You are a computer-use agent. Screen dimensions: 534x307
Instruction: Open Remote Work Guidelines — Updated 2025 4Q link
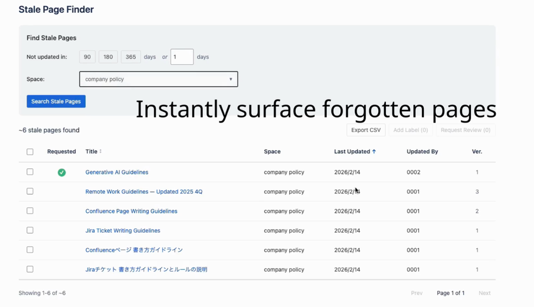144,191
